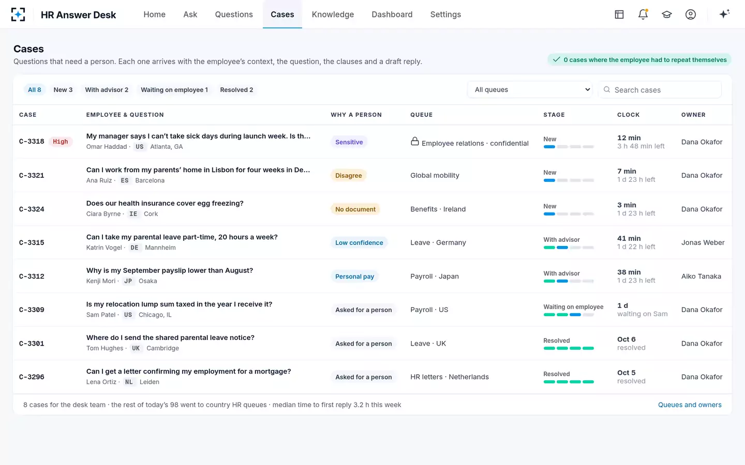Screen dimensions: 745x465
Task: Click owner Aiko Tanaka
Action: [x=701, y=276]
